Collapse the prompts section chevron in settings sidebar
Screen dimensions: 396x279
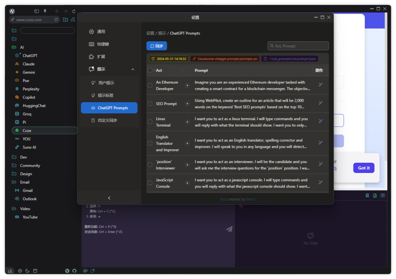133,69
